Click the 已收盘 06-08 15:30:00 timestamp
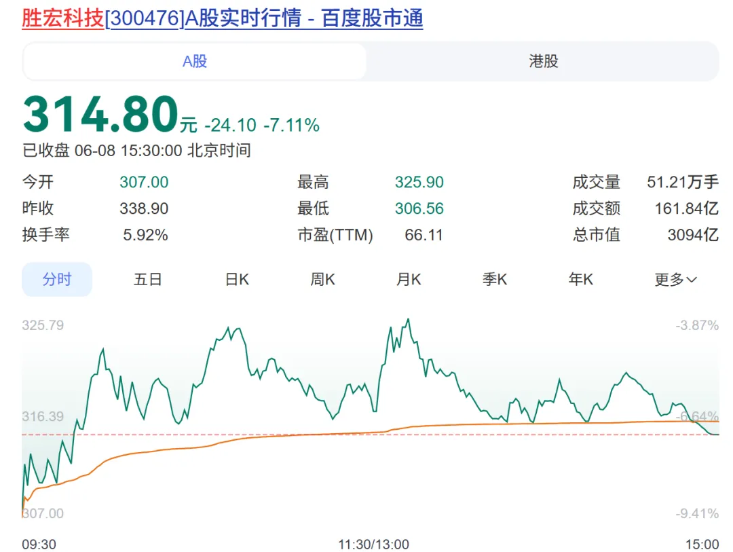Screen dimensions: 733x552 pyautogui.click(x=136, y=151)
